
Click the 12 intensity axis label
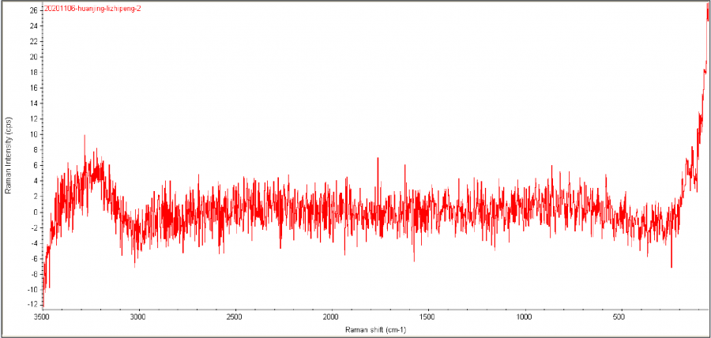[x=33, y=118]
